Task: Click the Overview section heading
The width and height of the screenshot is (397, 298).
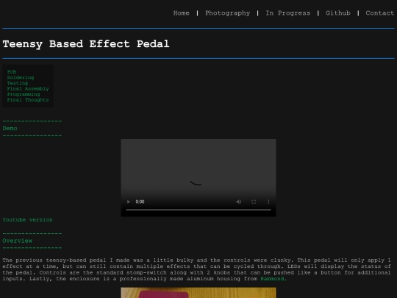Action: (x=17, y=241)
